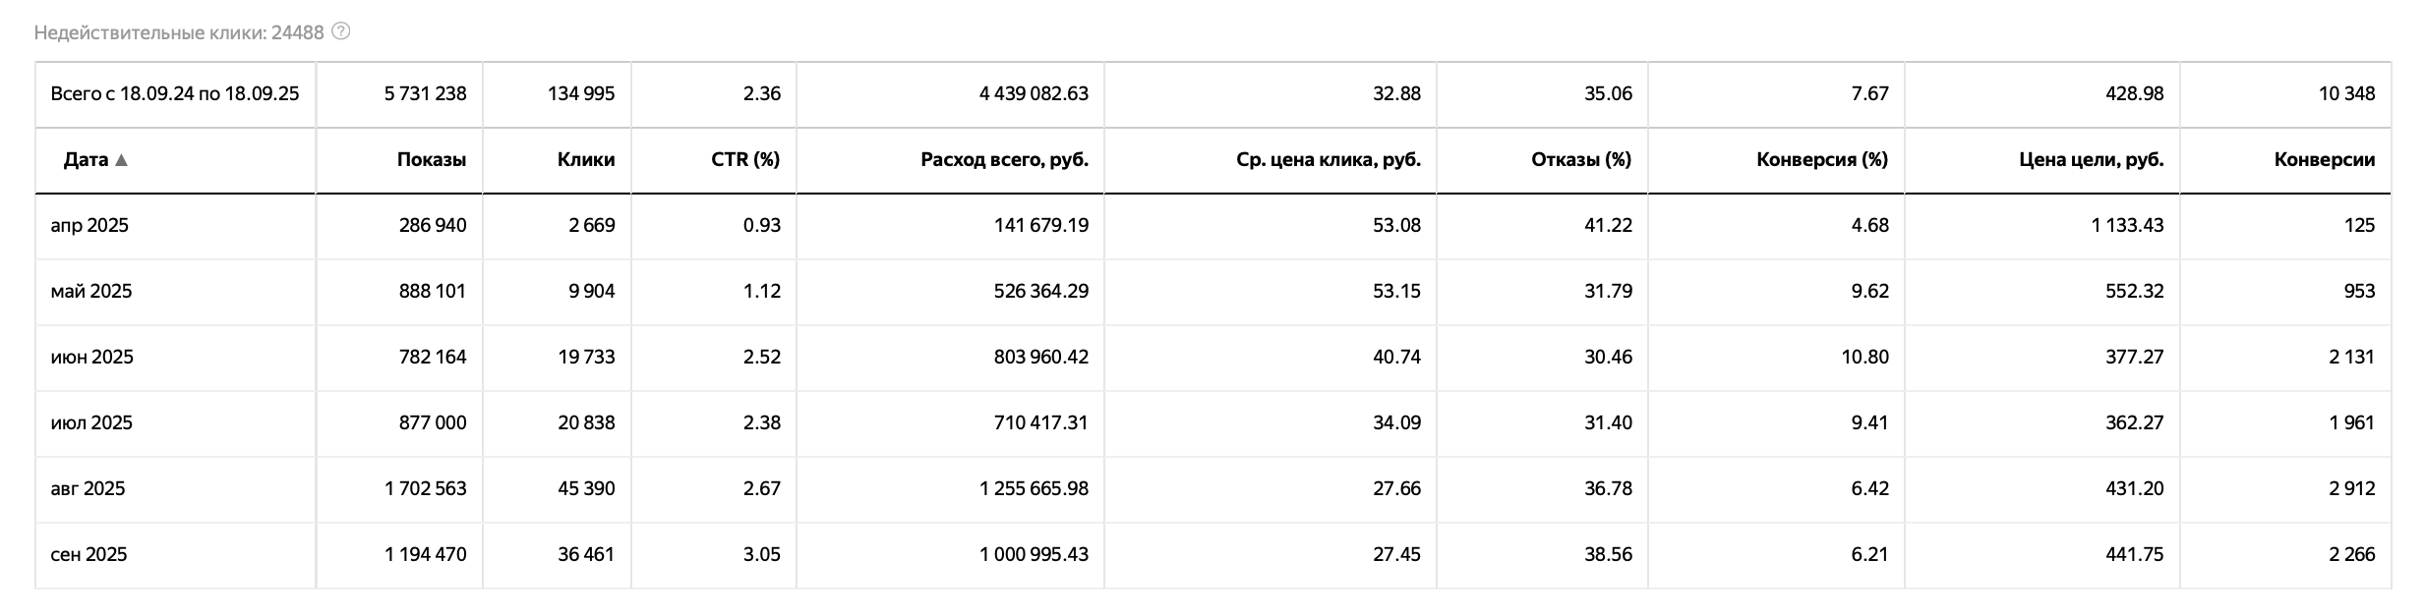Viewport: 2425px width, 615px height.
Task: Select the авг 2025 row label
Action: 89,489
